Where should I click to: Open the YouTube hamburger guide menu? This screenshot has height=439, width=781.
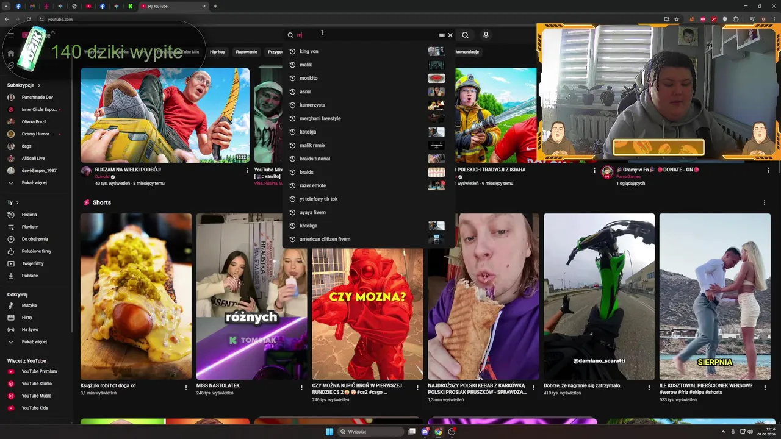click(11, 35)
